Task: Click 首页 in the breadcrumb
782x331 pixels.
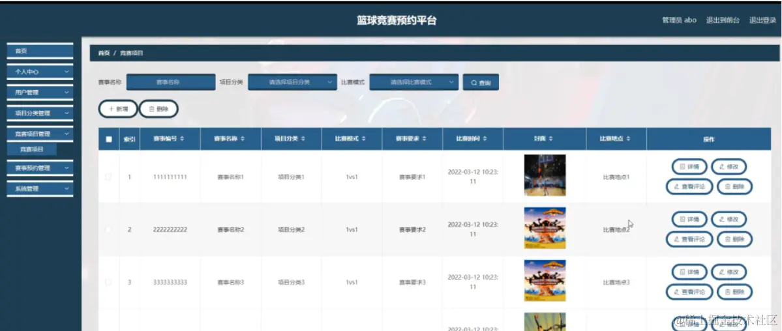Action: click(x=104, y=53)
